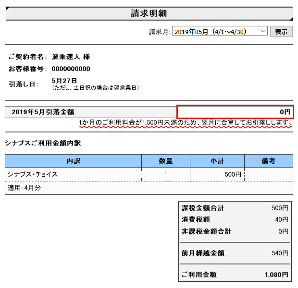Image resolution: width=298 pixels, height=288 pixels.
Task: Click the 0円 value beside 非課税金額合計
Action: click(x=283, y=231)
